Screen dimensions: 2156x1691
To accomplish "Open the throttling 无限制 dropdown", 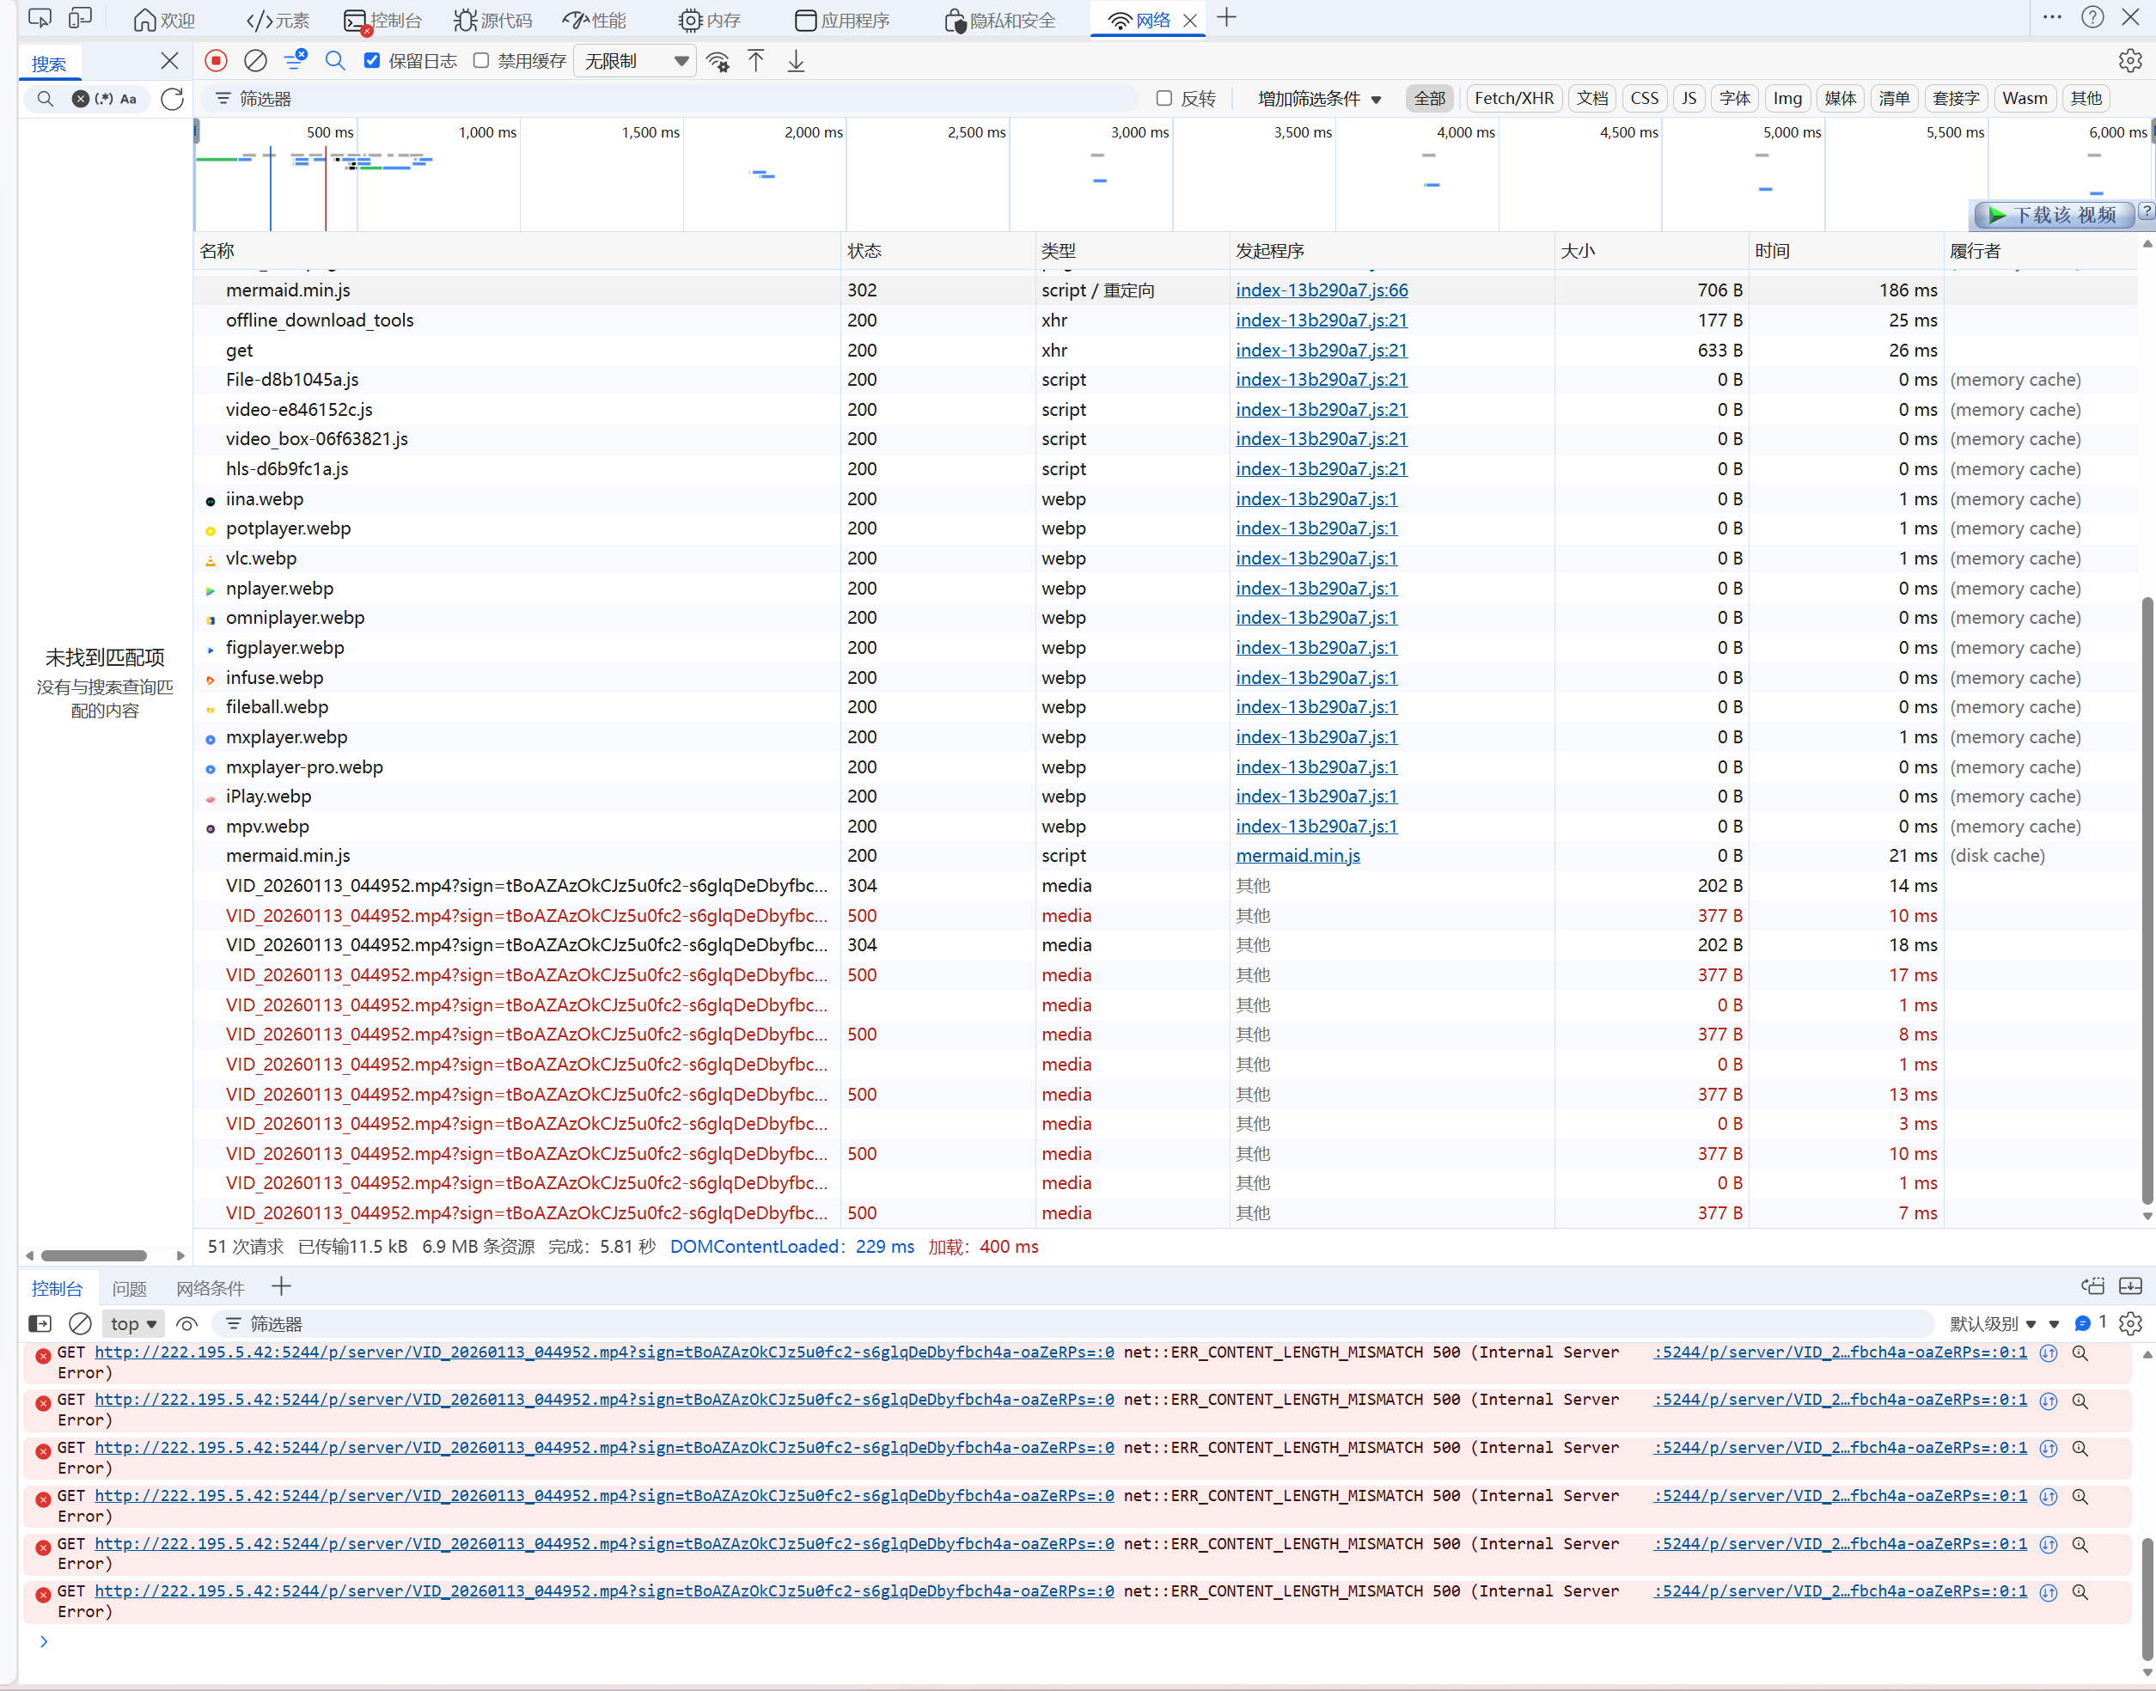I will 636,61.
